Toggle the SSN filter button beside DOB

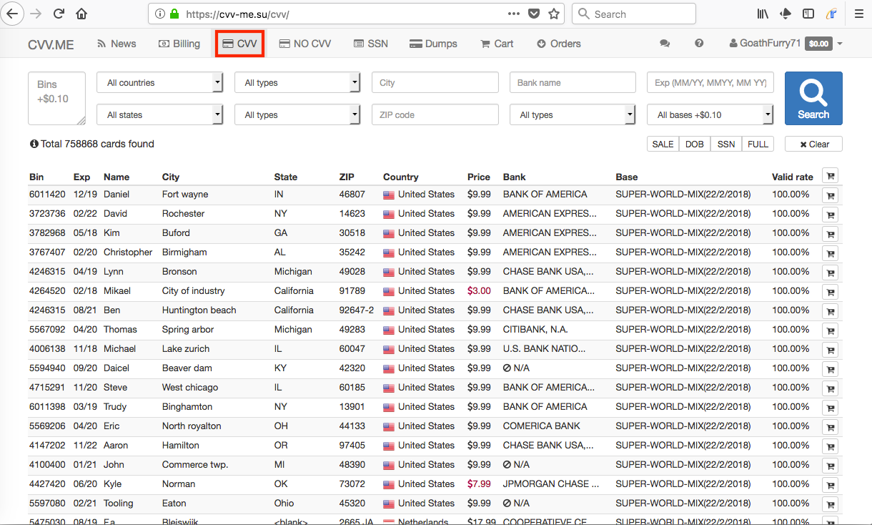click(x=726, y=144)
